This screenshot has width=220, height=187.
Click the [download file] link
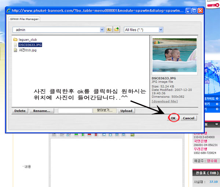pos(165,101)
